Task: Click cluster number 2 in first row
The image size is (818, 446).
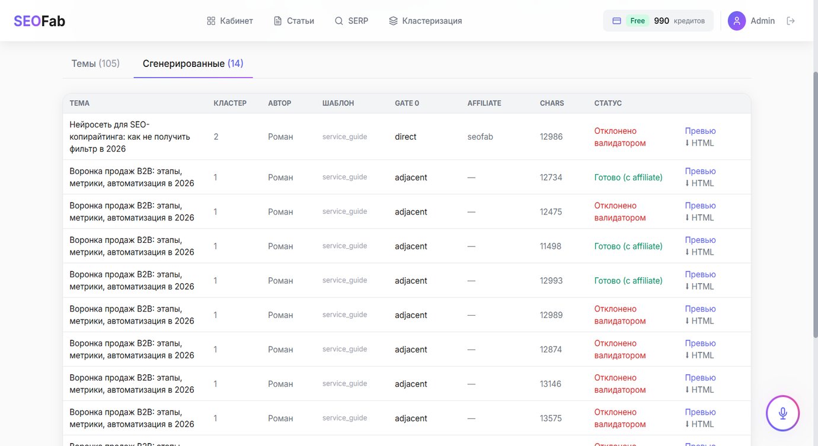Action: [216, 137]
